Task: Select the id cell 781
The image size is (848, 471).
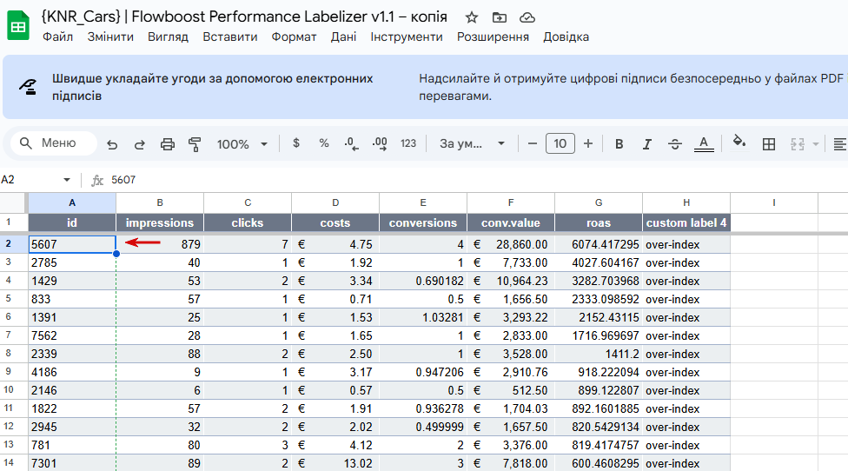Action: (x=72, y=445)
